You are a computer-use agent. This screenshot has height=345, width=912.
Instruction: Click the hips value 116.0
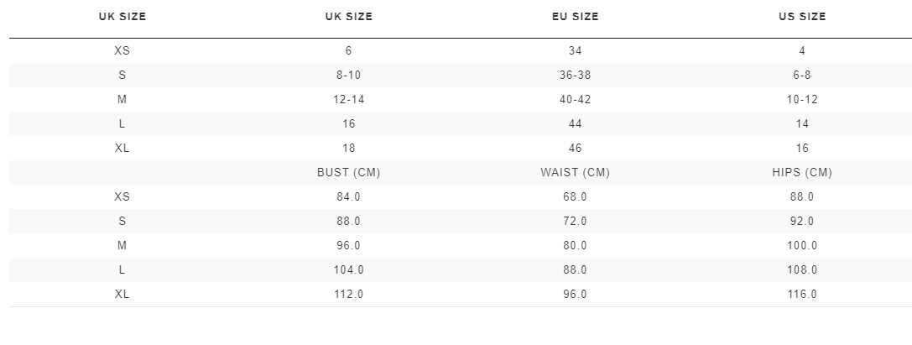802,295
